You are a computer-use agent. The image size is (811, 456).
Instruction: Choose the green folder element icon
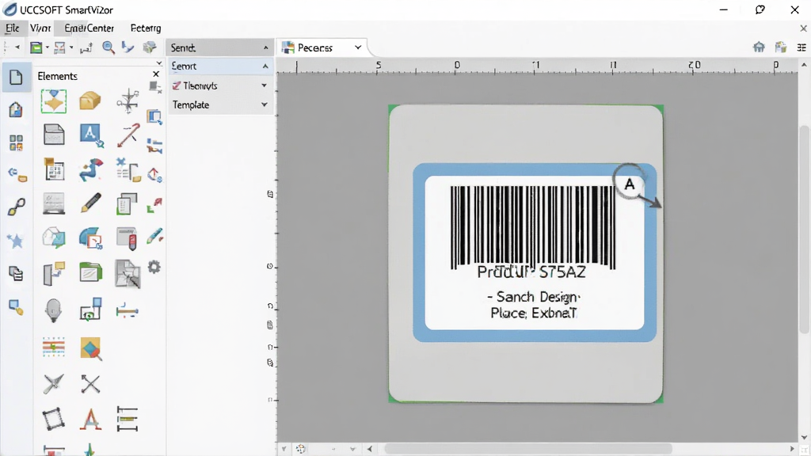(x=90, y=272)
